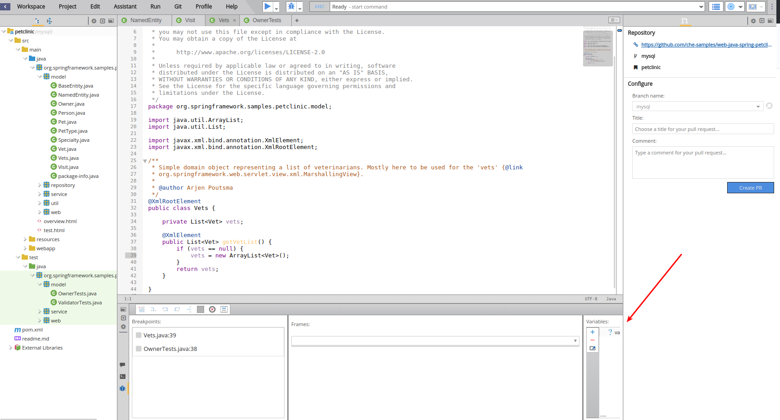Toggle the Vets.java:39 breakpoint checkbox
Image resolution: width=780 pixels, height=420 pixels.
(x=139, y=335)
